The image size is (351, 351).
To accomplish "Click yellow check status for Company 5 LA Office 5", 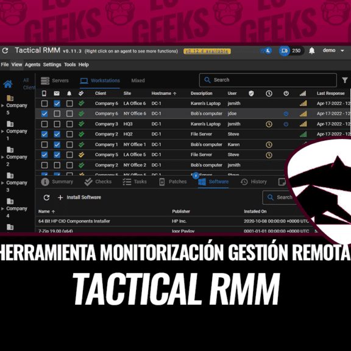I will pos(81,154).
